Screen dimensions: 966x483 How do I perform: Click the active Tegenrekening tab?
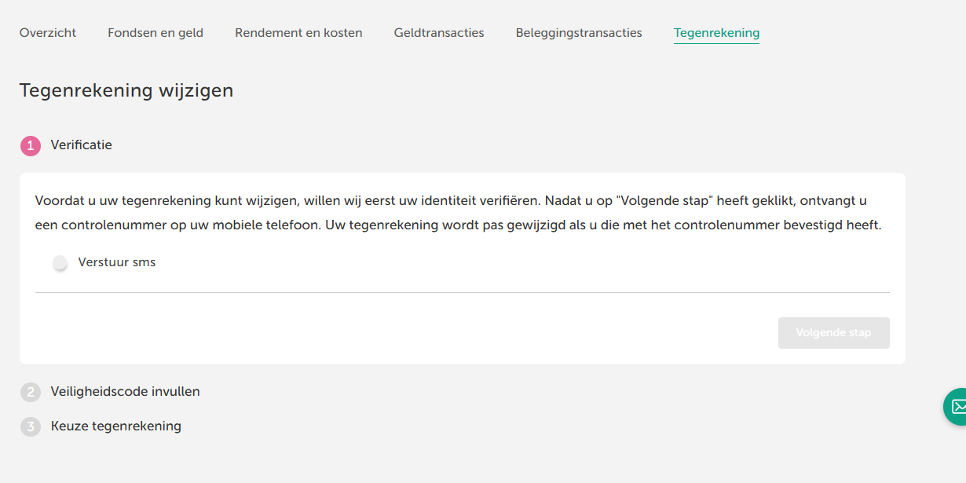pos(716,33)
